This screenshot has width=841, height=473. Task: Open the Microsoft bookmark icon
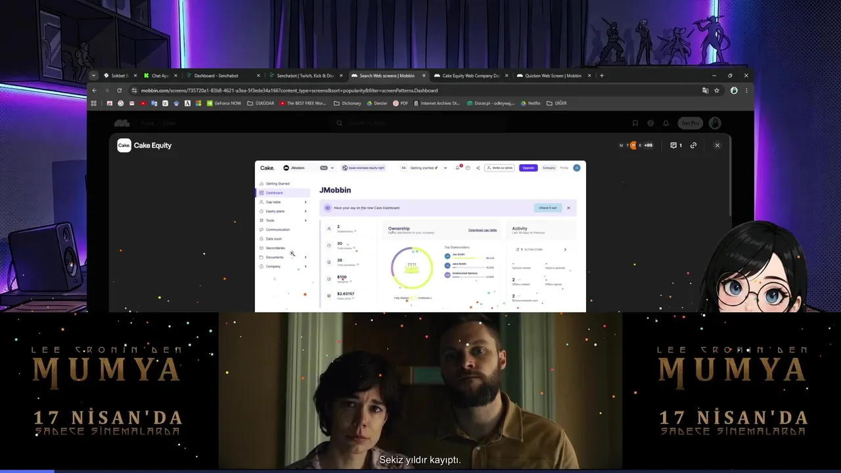[198, 103]
